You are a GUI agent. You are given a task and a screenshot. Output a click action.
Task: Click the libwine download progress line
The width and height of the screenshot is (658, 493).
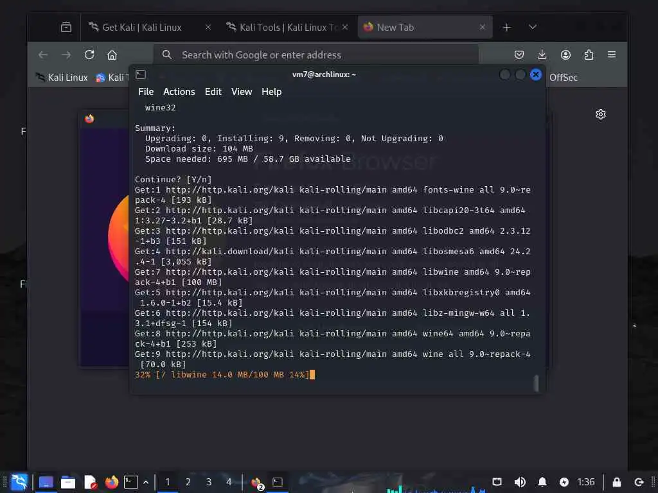tap(224, 375)
